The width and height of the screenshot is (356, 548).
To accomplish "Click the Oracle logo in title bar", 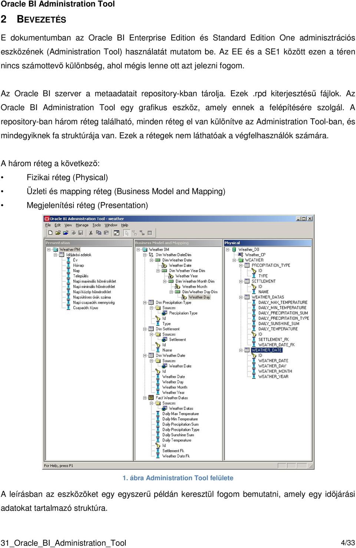I will tap(47, 219).
